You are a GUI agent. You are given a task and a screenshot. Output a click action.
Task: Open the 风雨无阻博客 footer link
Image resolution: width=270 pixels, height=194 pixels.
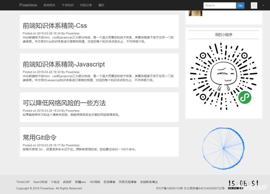tap(127, 182)
